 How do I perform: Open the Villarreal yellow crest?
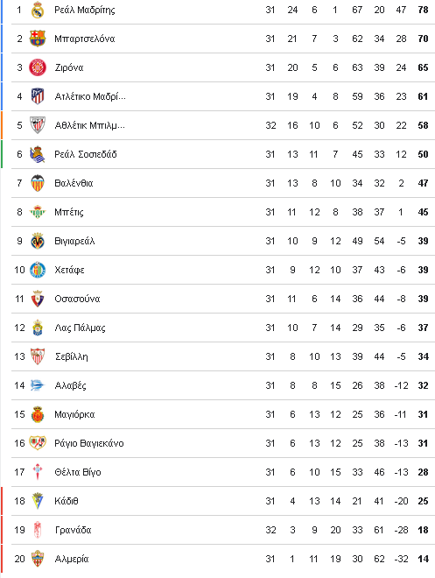38,241
